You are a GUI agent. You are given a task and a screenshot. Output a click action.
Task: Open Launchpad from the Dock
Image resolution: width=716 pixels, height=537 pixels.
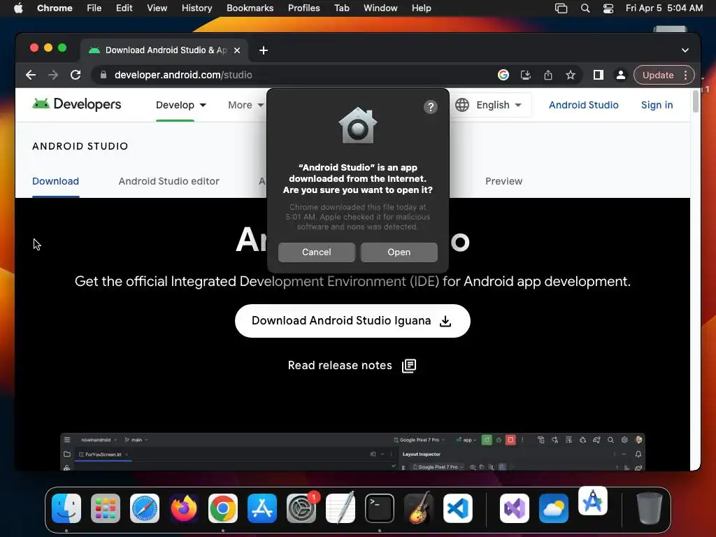(x=106, y=508)
